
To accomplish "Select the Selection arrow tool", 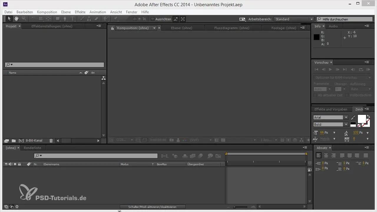I will 9,19.
